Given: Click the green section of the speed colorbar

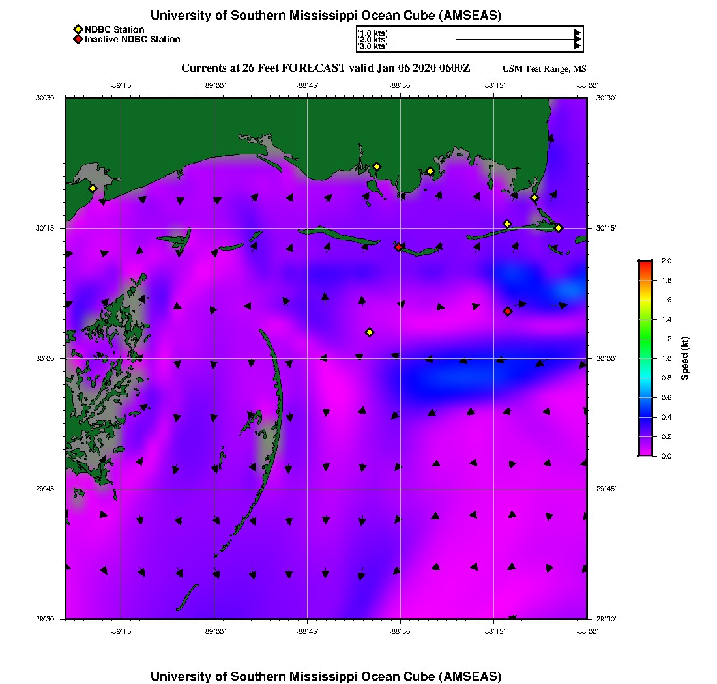Looking at the screenshot, I should [x=646, y=338].
